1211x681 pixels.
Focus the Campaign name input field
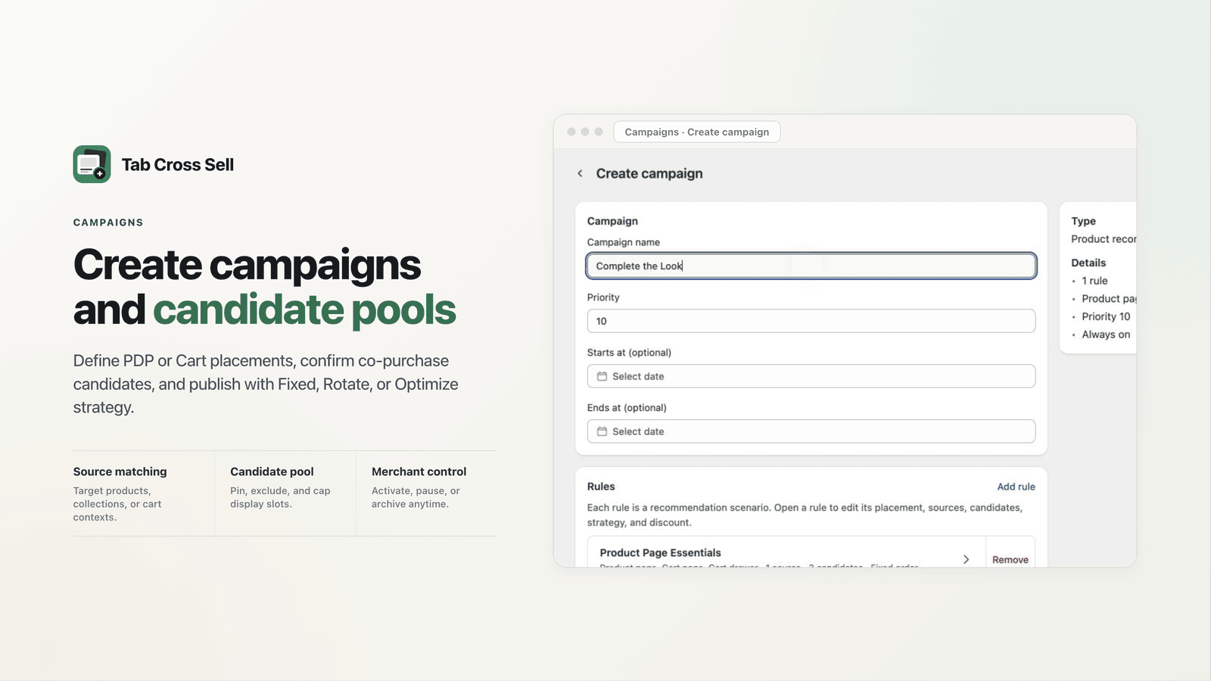[x=811, y=266]
